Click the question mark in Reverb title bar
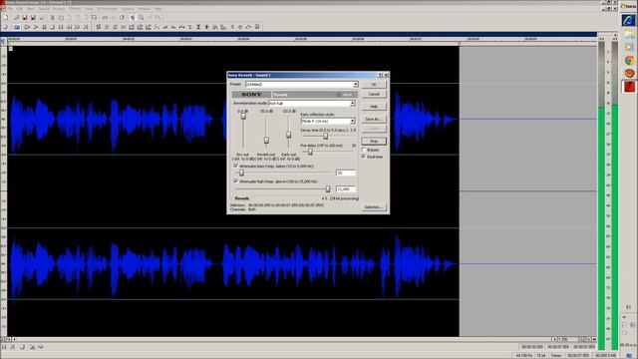Screen dimensions: 638x359 (x=380, y=75)
